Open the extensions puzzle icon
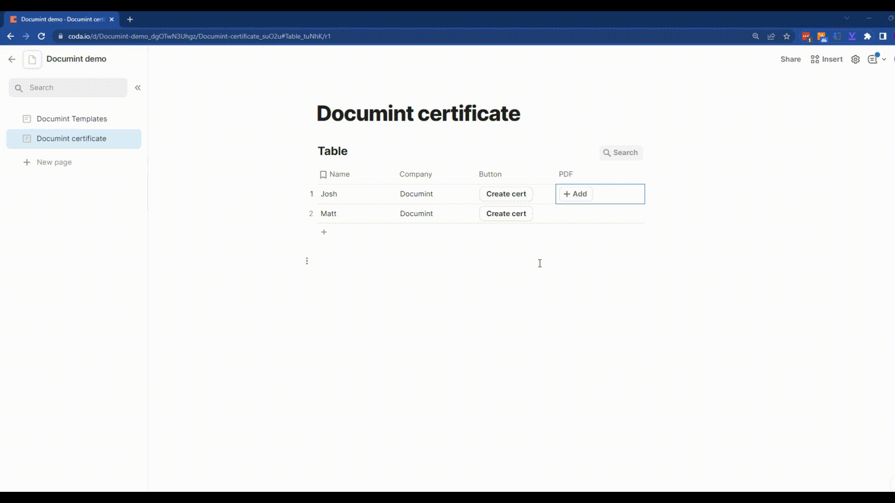 click(x=867, y=36)
